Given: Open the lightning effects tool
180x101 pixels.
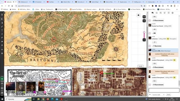Looking at the screenshot, I should click(2, 34).
